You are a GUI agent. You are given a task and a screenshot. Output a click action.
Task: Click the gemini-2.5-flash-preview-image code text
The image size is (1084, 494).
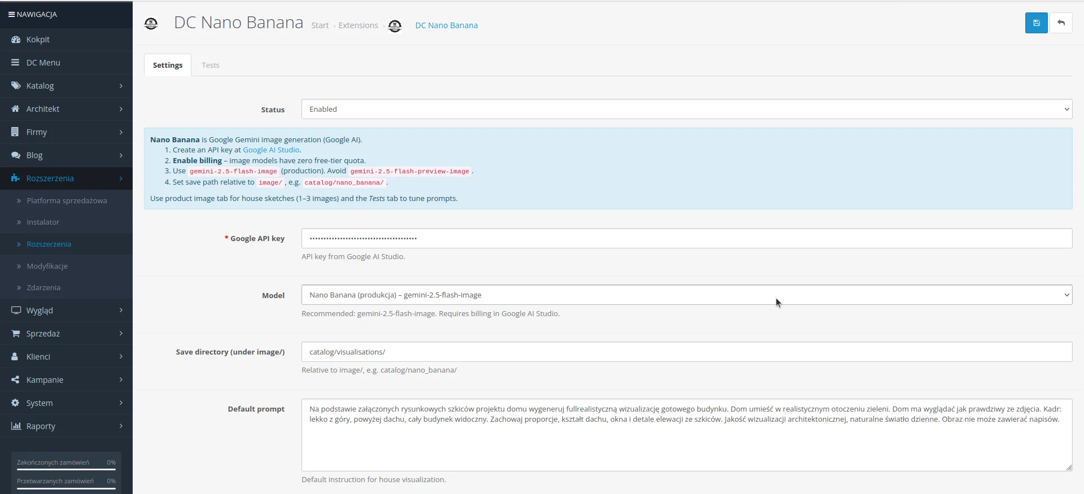coord(410,171)
